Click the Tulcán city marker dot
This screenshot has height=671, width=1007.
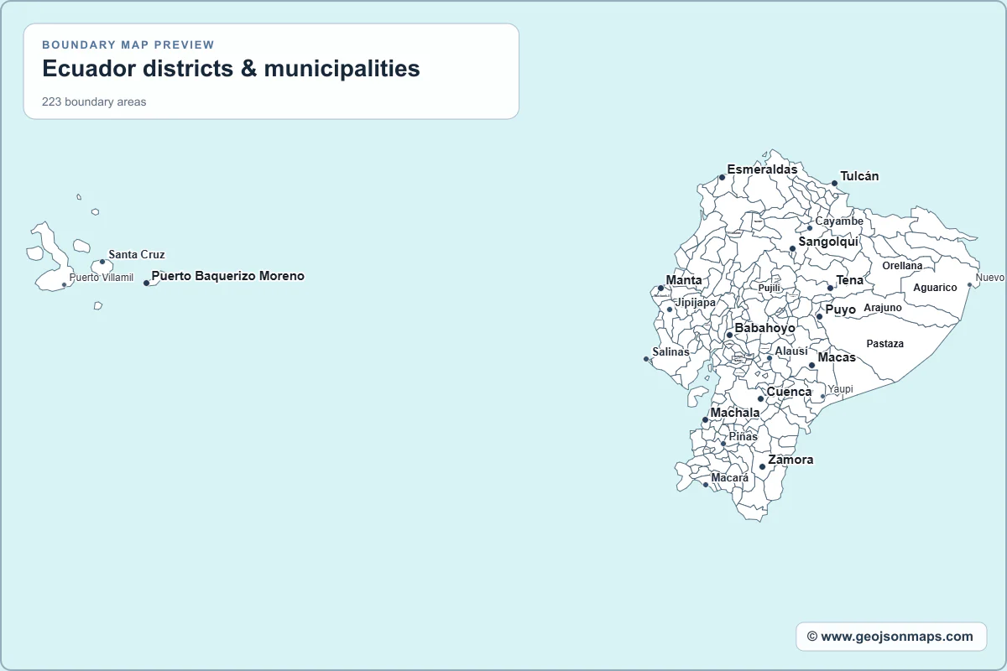click(x=834, y=183)
